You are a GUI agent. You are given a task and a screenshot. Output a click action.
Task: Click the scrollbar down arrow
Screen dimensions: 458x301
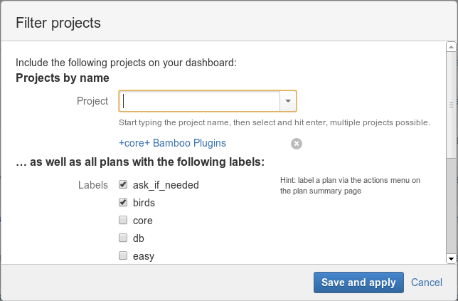point(451,258)
